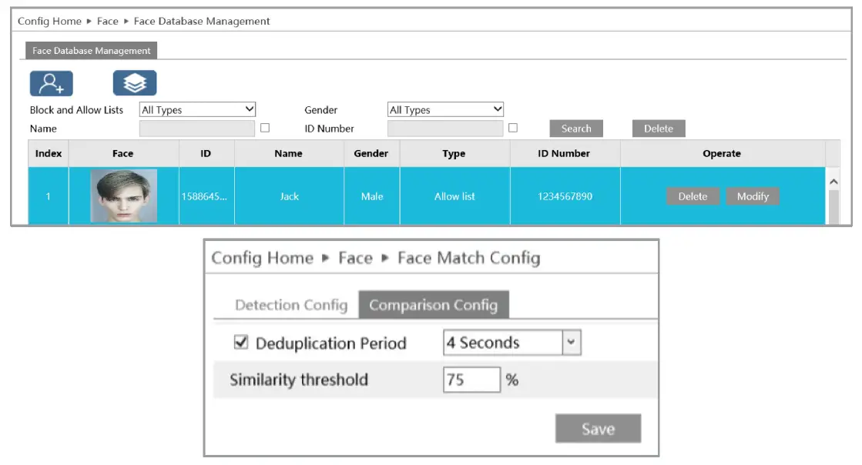Click Config Home in the top breadcrumb
This screenshot has height=465, width=862.
pyautogui.click(x=49, y=21)
